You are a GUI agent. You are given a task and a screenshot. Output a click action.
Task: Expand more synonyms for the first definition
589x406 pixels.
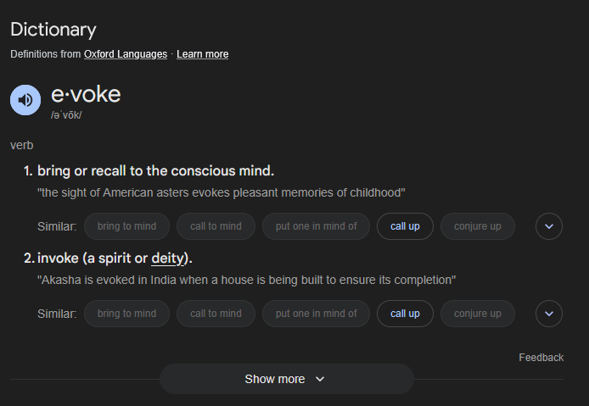[x=549, y=226]
